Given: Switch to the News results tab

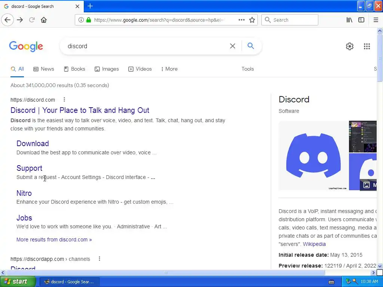Looking at the screenshot, I should 44,69.
